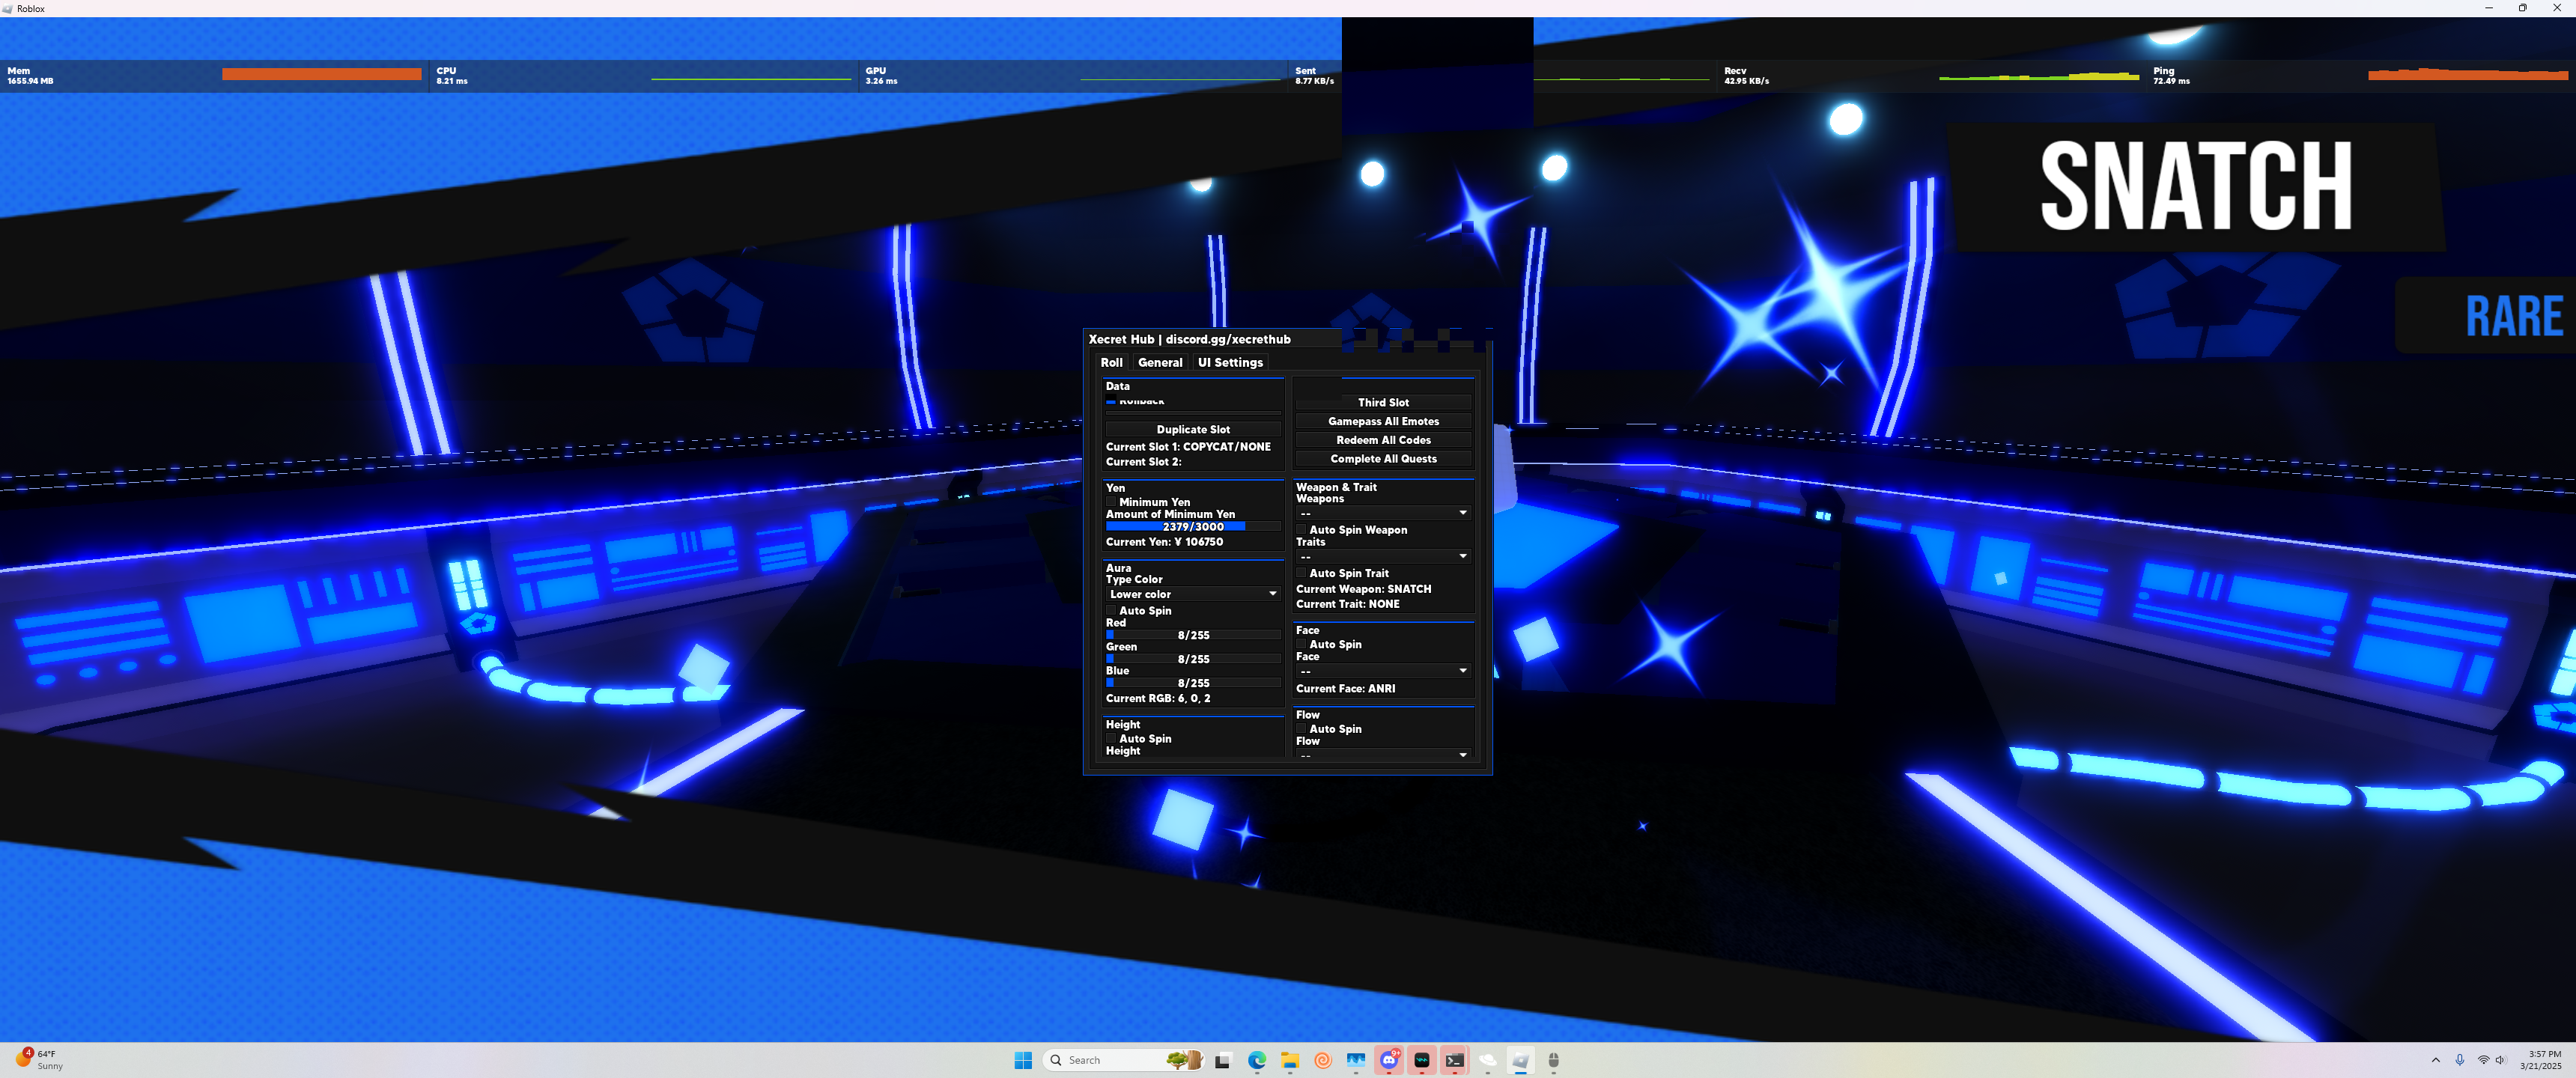
Task: Click the volume speaker tray icon
Action: click(2500, 1060)
